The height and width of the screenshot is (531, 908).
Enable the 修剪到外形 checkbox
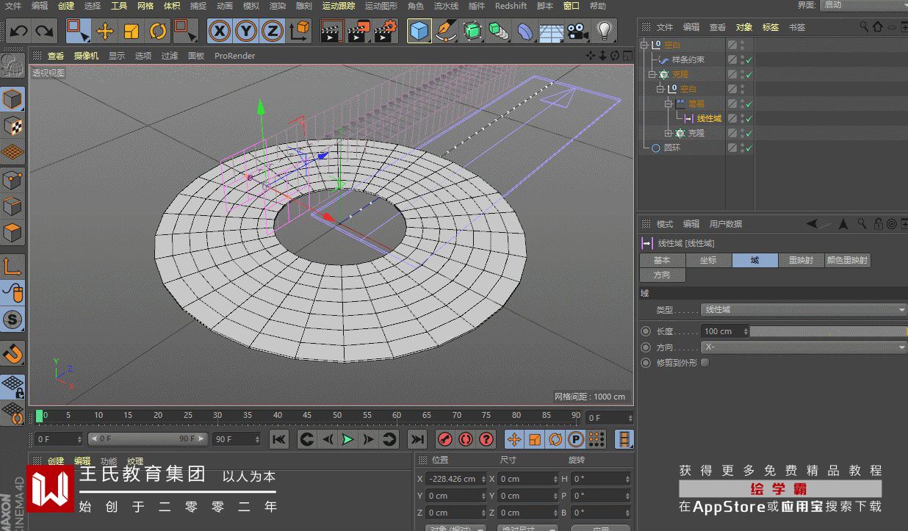[705, 363]
